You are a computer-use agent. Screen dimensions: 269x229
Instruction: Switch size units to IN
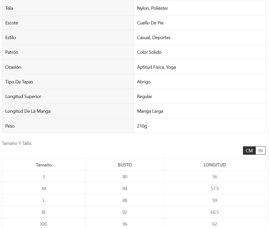click(x=261, y=151)
